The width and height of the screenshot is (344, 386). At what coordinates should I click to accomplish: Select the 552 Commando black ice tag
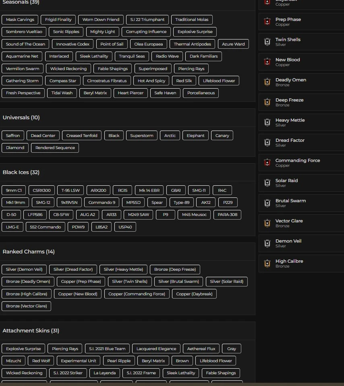[46, 227]
